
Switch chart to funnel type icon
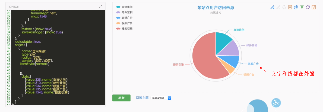click(x=302, y=7)
